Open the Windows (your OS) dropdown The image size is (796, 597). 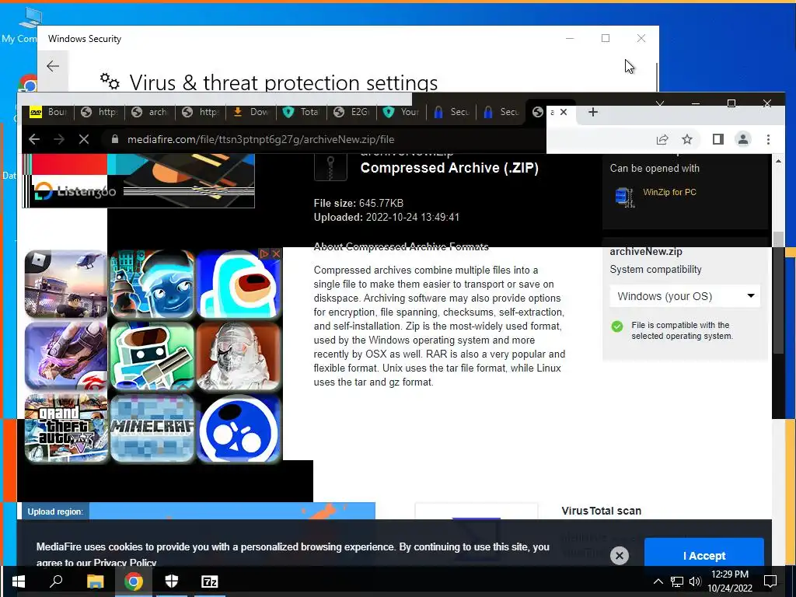(685, 296)
